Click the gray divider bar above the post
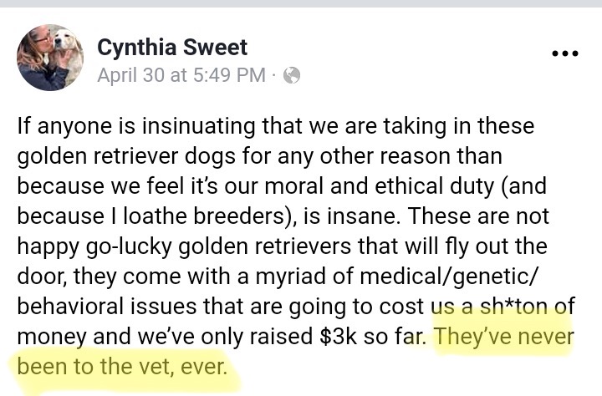 301,3
